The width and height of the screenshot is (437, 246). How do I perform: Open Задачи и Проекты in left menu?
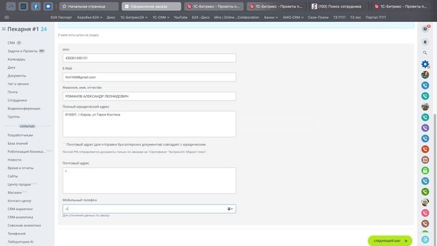[x=23, y=51]
